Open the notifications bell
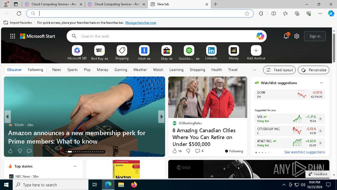Screen dimensions: 337x190 286,36
